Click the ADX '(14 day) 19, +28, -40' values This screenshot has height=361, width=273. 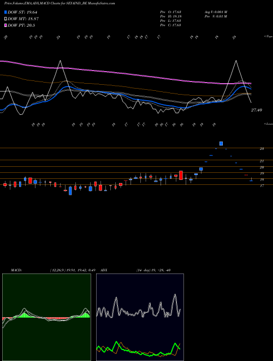[153, 270]
